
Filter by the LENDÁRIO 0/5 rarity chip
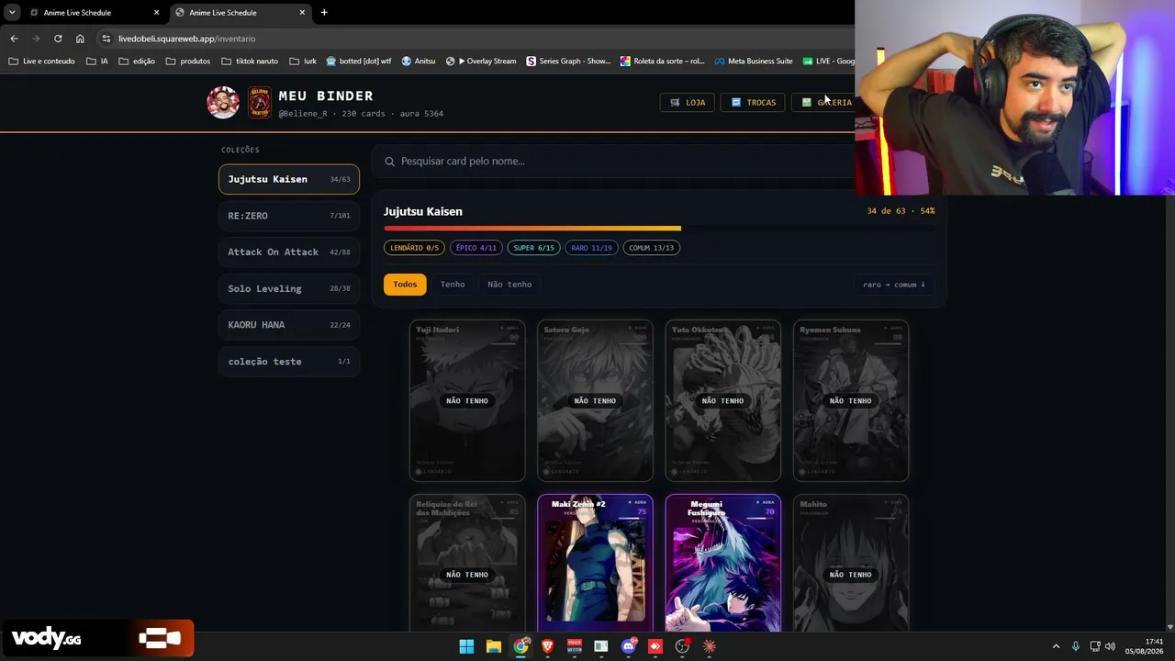pyautogui.click(x=414, y=248)
